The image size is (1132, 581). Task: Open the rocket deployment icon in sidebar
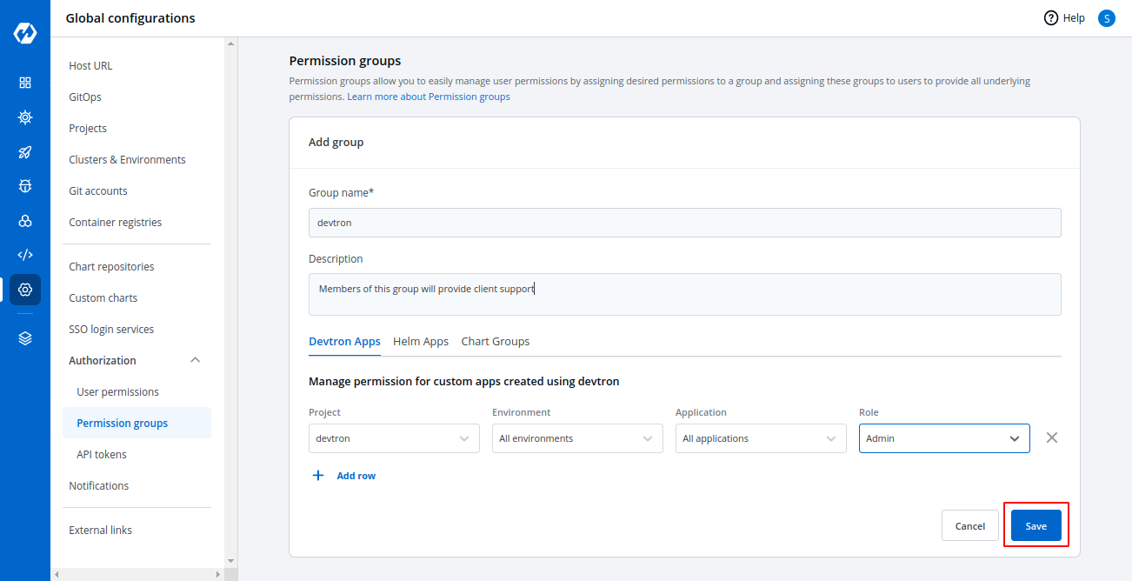click(x=25, y=152)
